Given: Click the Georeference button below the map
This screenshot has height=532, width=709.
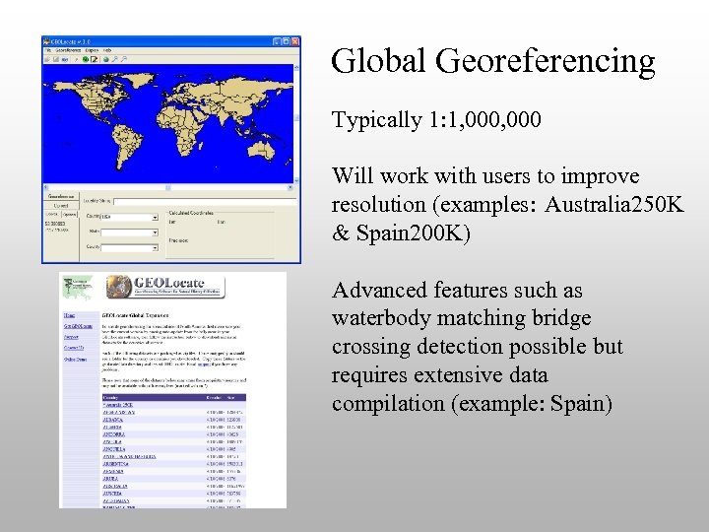Looking at the screenshot, I should pyautogui.click(x=61, y=196).
